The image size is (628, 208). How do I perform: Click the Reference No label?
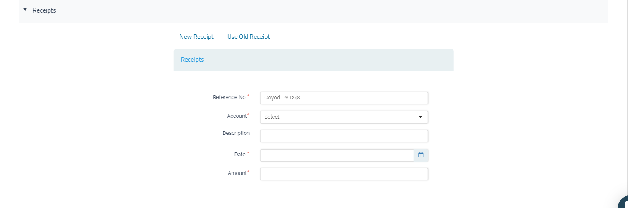[229, 97]
